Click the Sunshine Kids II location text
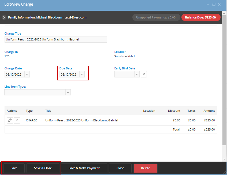This screenshot has height=175, width=227. coord(125,56)
